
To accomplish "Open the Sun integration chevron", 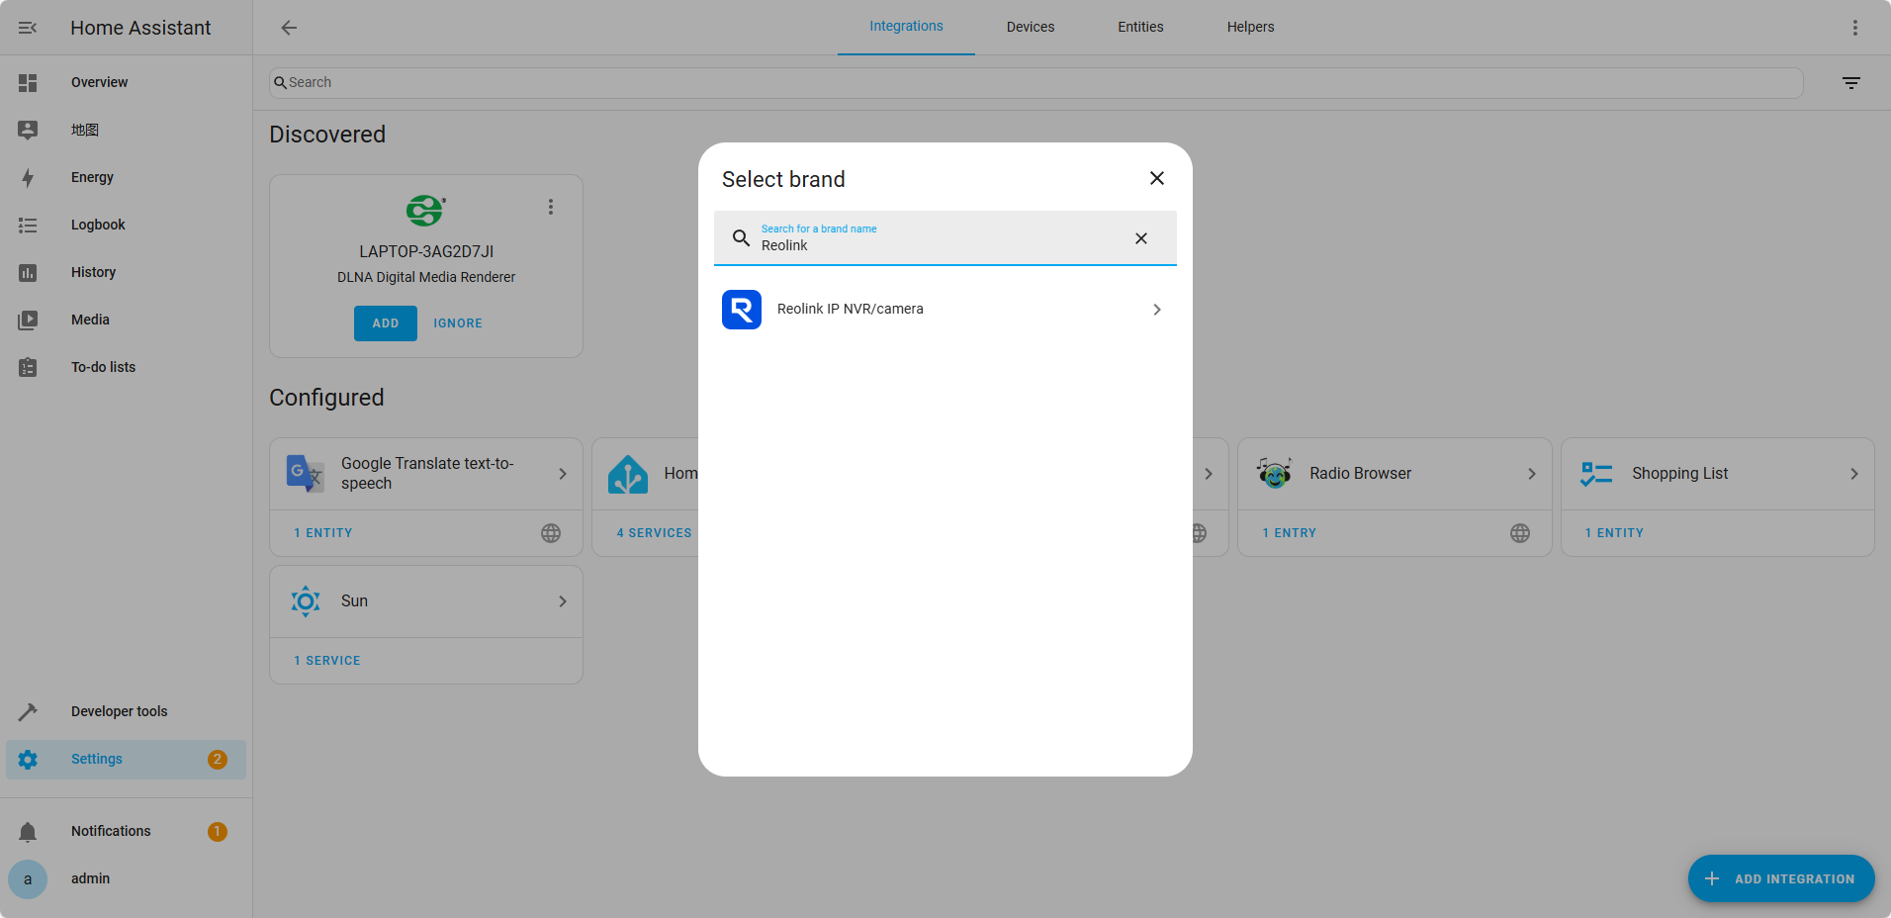I will pos(563,601).
